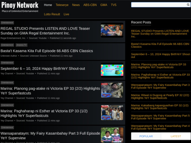Click the Jeepney TV tag
The height and width of the screenshot is (143, 191).
(21, 45)
